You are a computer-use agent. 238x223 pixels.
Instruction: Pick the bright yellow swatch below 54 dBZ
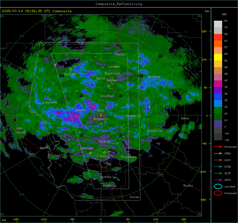(x=218, y=57)
